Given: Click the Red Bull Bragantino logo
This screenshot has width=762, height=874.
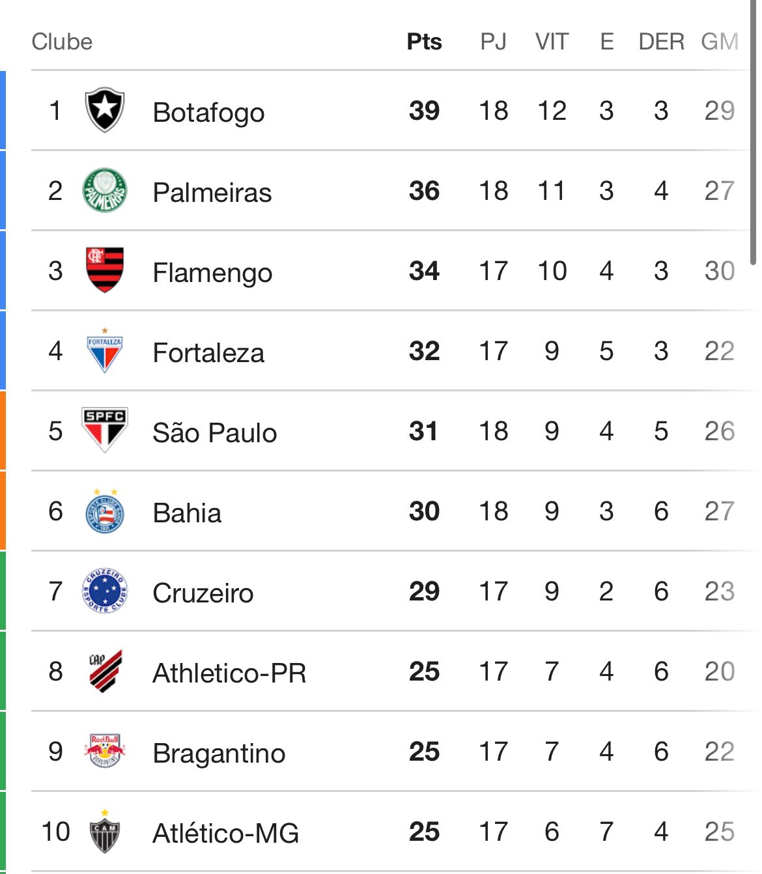Looking at the screenshot, I should click(105, 751).
